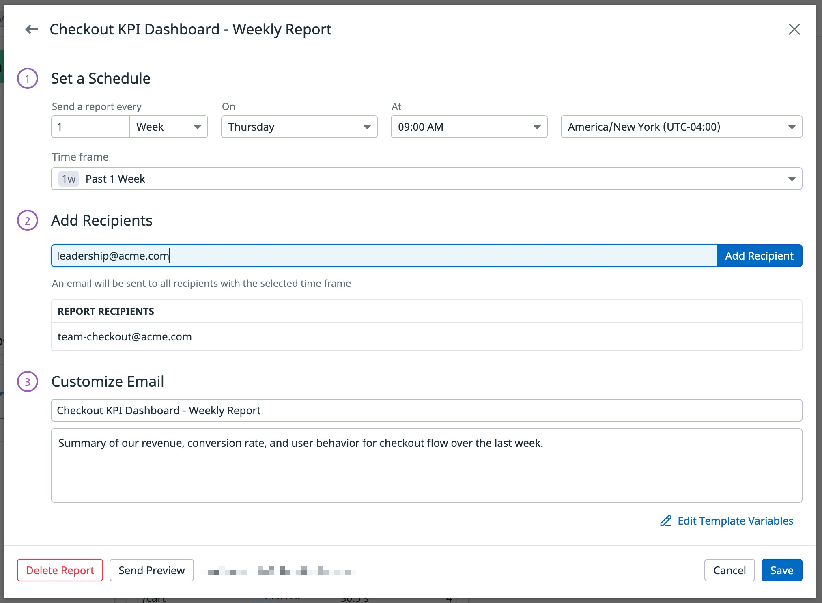Click step 2 circle icon
The image size is (822, 603).
pyautogui.click(x=28, y=220)
